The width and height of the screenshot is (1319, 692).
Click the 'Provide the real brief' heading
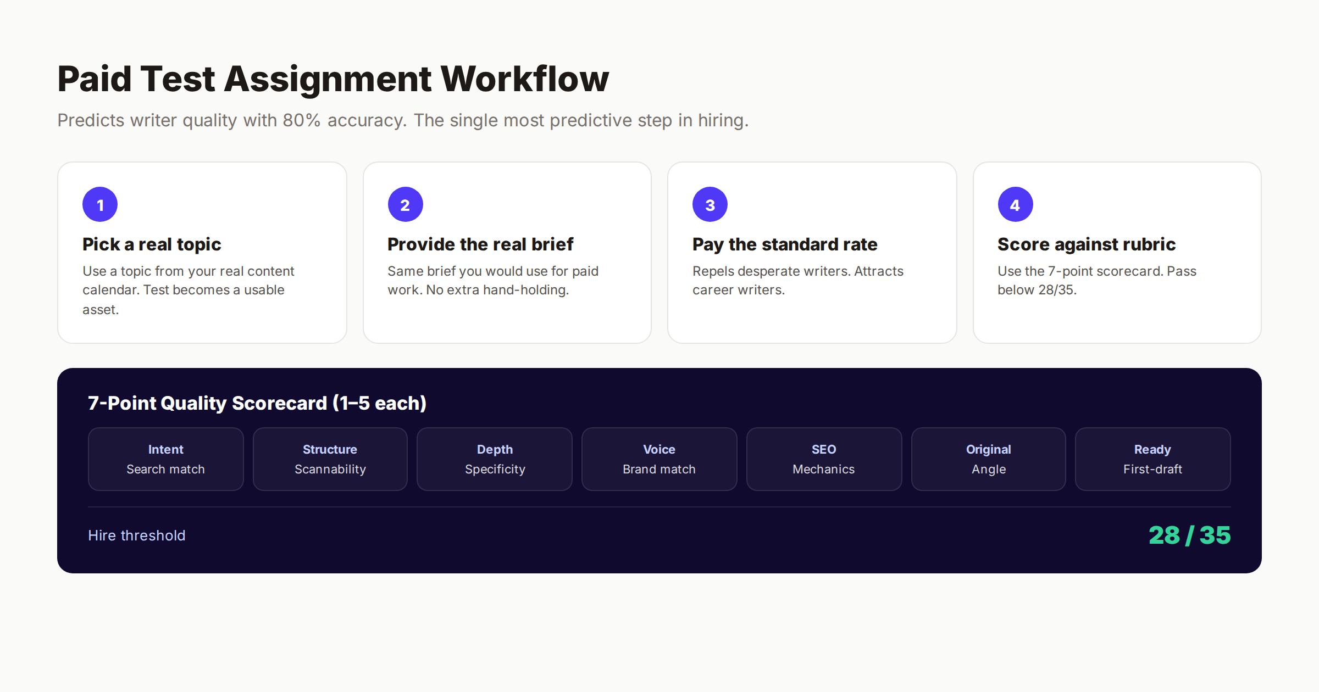tap(480, 244)
